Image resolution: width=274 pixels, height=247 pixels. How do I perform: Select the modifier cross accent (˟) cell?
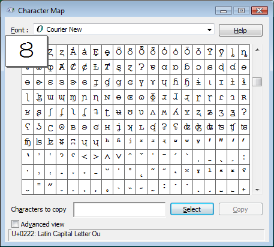pos(187,172)
